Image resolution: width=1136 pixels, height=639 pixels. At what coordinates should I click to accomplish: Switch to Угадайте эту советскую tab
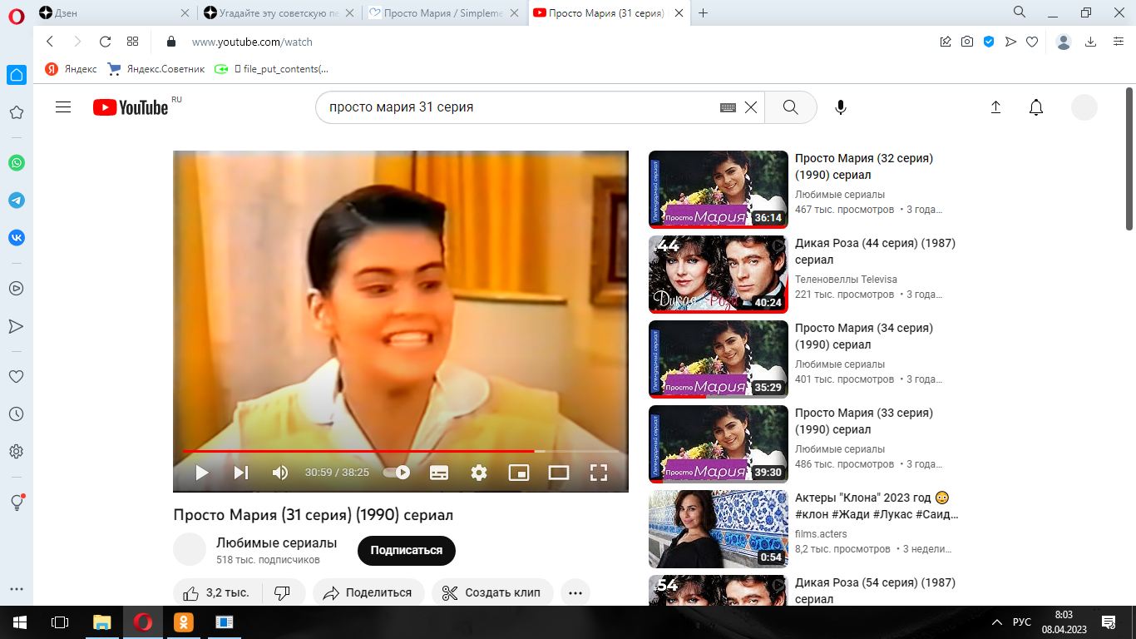[x=280, y=12]
